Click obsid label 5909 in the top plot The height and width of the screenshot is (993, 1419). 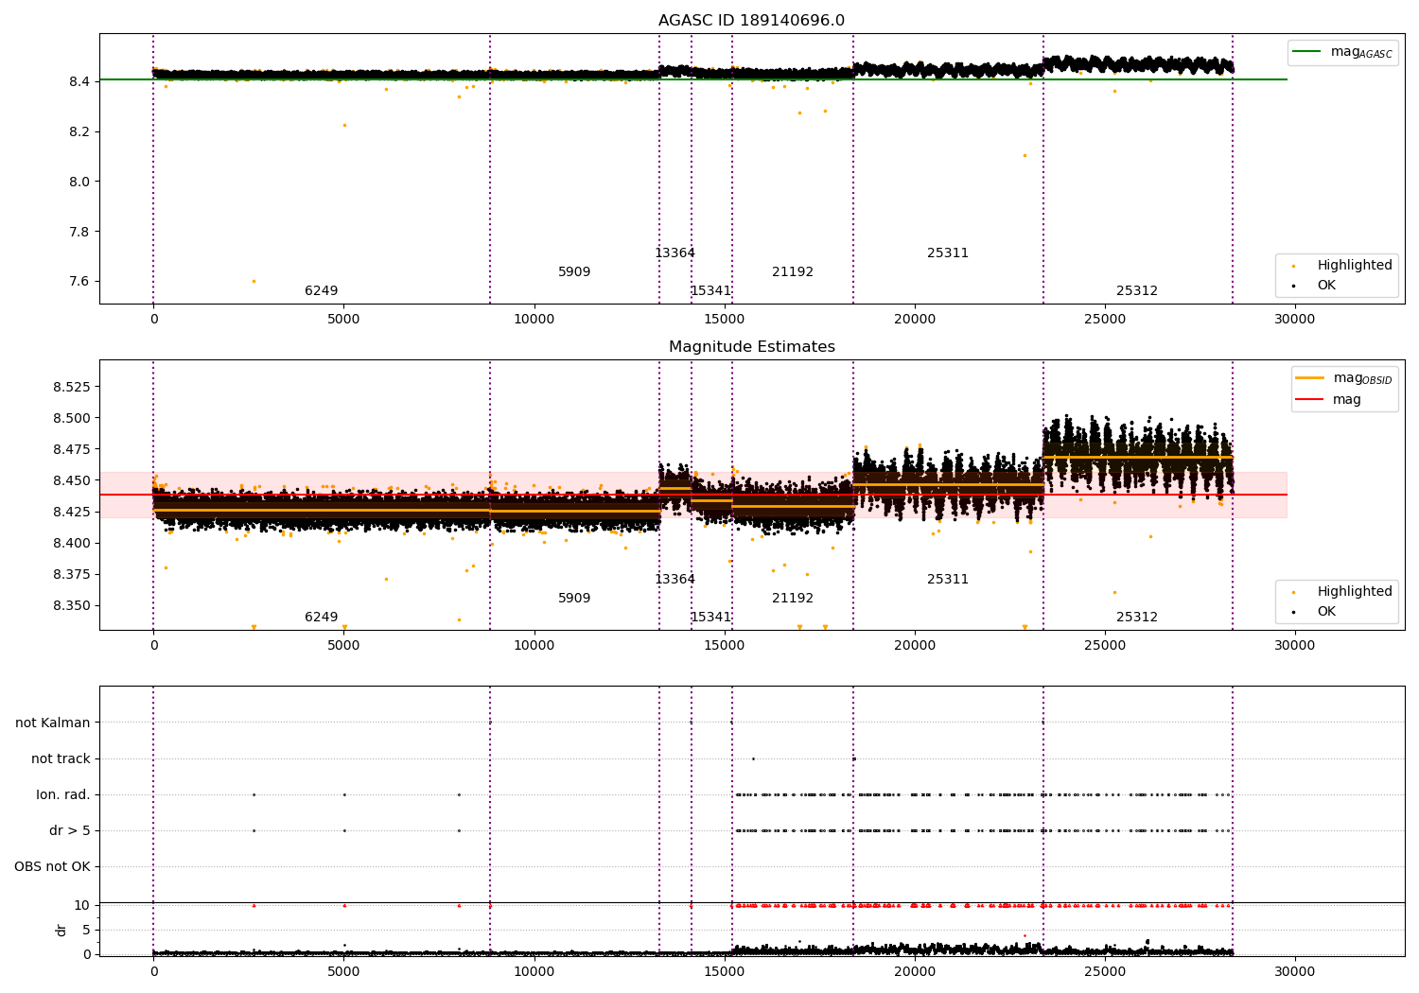(574, 272)
